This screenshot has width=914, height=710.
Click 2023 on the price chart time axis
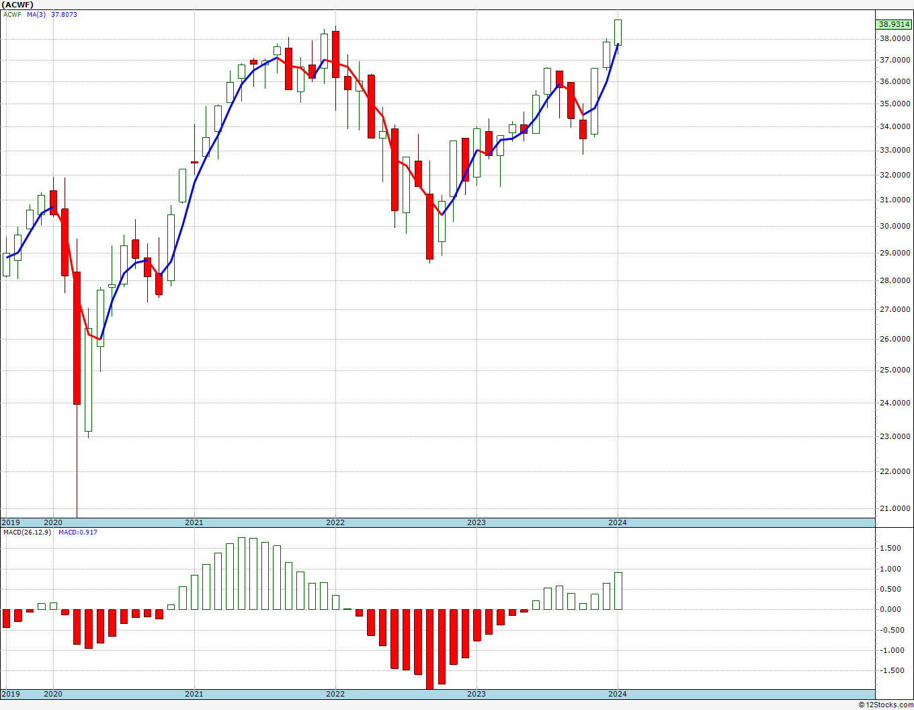click(x=476, y=522)
